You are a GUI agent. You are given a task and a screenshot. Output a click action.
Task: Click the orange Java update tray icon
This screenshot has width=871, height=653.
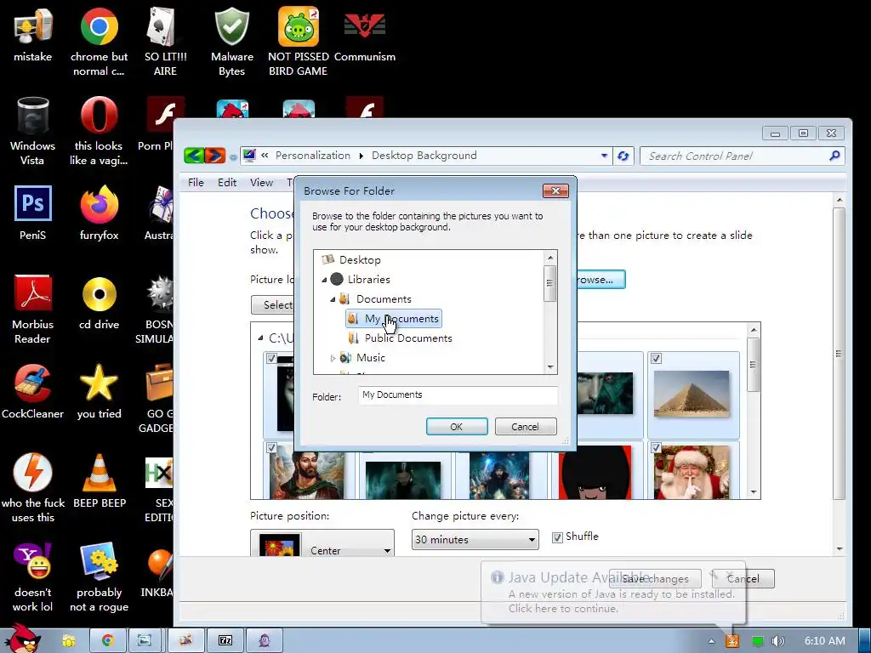732,641
